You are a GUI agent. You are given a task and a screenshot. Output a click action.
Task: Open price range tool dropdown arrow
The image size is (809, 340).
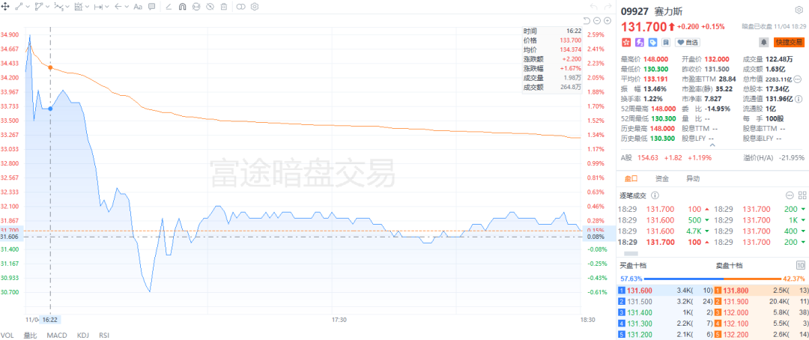point(107,7)
